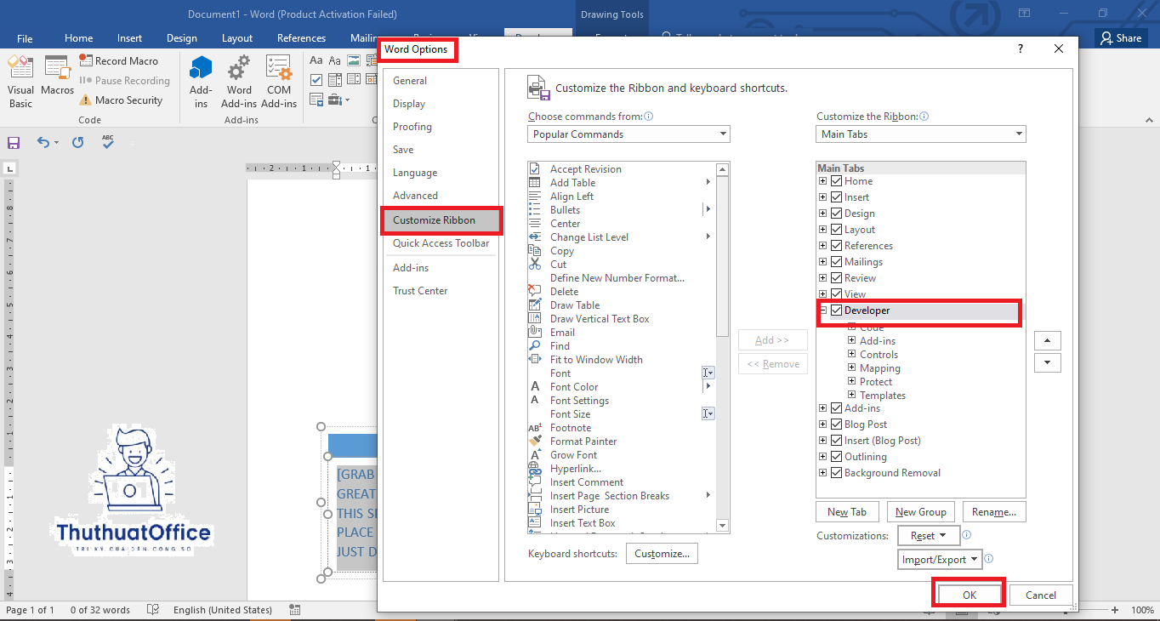Click Customize... for keyboard shortcuts
Screen dimensions: 1160x621
pos(662,554)
